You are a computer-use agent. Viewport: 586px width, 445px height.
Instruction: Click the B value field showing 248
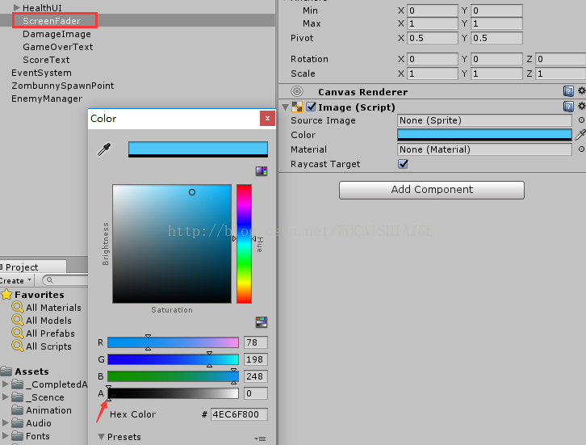256,376
